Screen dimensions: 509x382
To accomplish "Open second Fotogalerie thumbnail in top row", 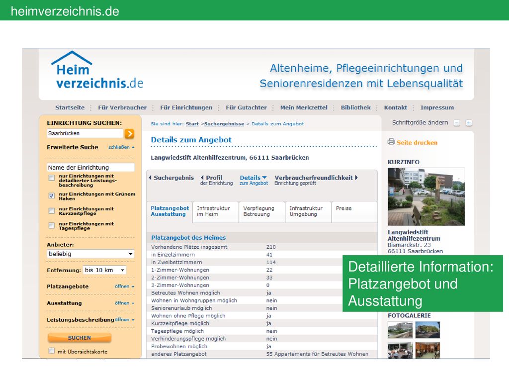I will (x=427, y=330).
